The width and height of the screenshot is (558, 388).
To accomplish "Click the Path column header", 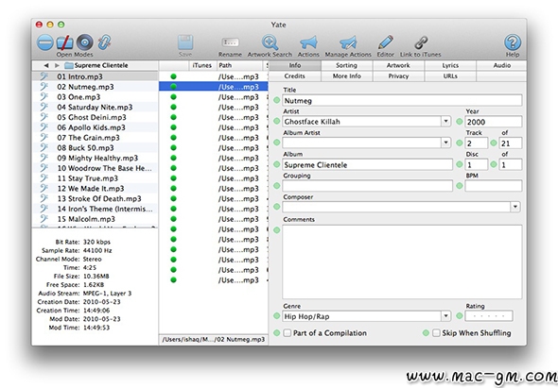I will [240, 65].
